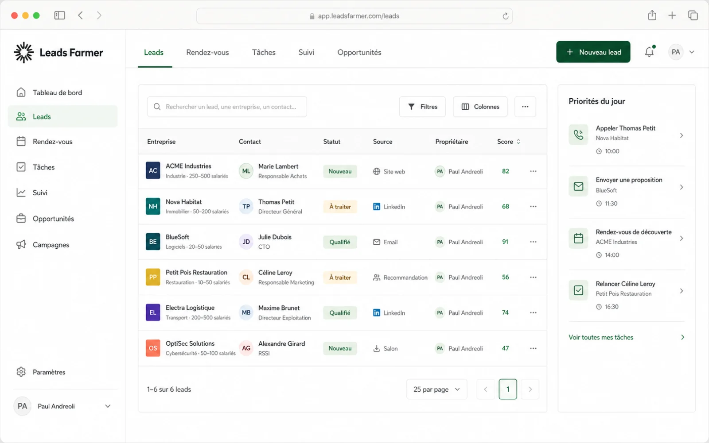The height and width of the screenshot is (443, 709).
Task: Expand Relancer Céline Leroy task chevron
Action: pyautogui.click(x=682, y=291)
